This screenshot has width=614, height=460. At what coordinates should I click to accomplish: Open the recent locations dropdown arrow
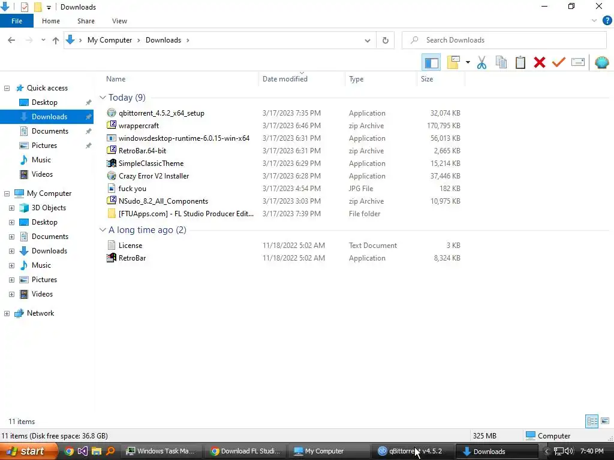43,40
